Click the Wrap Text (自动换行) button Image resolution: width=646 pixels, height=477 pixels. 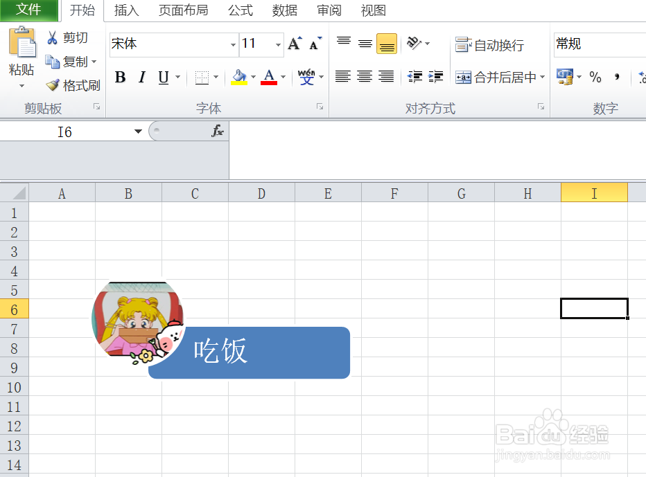coord(489,44)
